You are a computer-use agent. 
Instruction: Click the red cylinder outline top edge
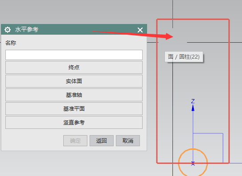point(193,20)
